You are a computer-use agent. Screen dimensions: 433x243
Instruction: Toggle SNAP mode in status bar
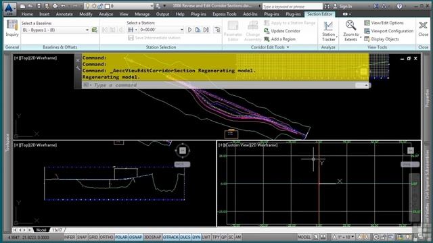(82, 237)
